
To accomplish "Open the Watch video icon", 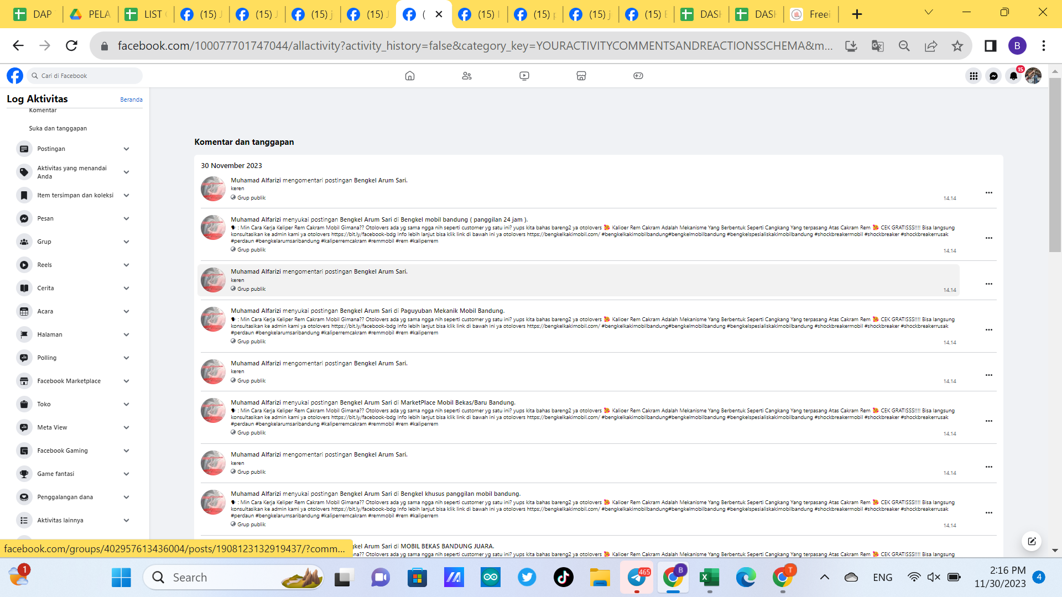I will point(524,76).
